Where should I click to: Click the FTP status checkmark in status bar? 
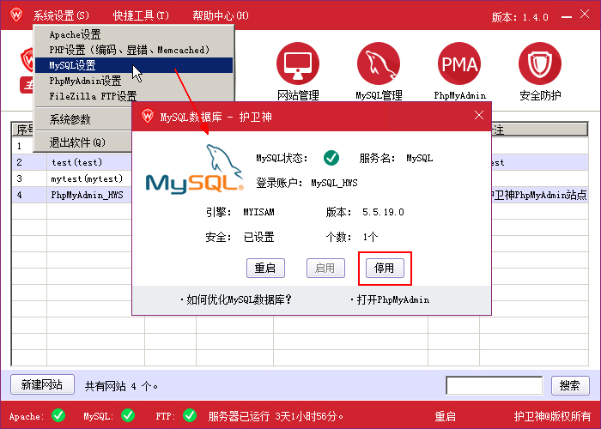pyautogui.click(x=190, y=415)
